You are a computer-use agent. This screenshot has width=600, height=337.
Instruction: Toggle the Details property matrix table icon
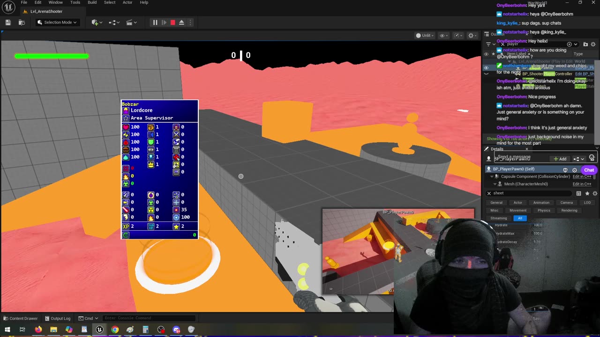click(x=579, y=193)
